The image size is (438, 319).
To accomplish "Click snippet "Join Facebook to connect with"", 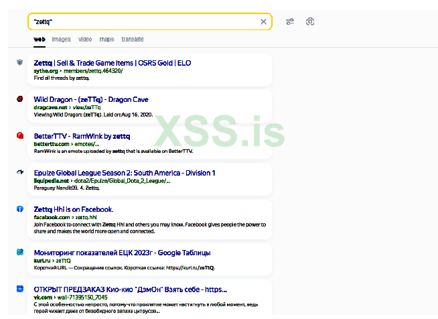I will (150, 228).
